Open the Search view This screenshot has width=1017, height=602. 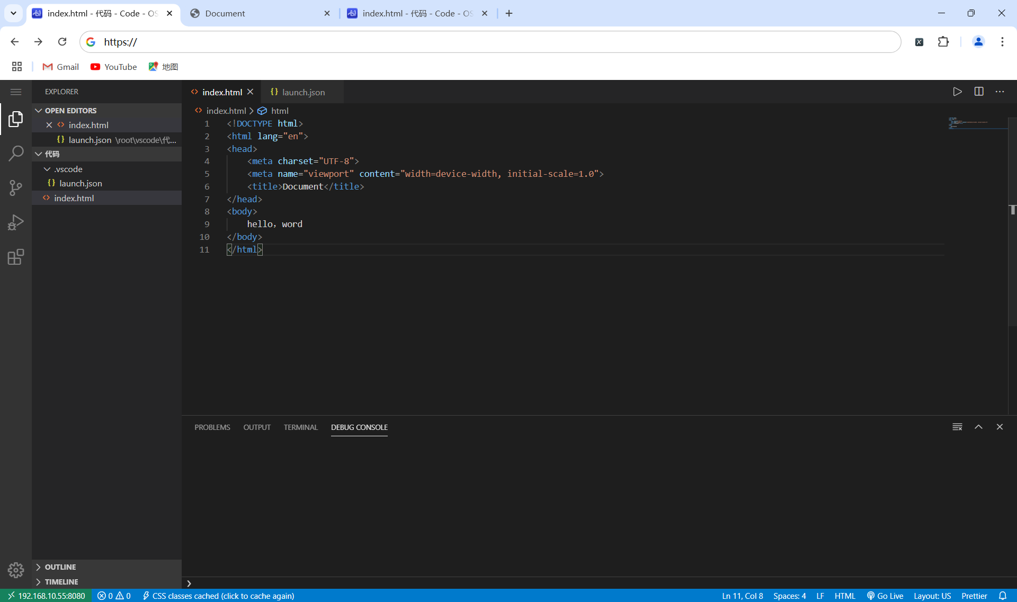coord(16,153)
